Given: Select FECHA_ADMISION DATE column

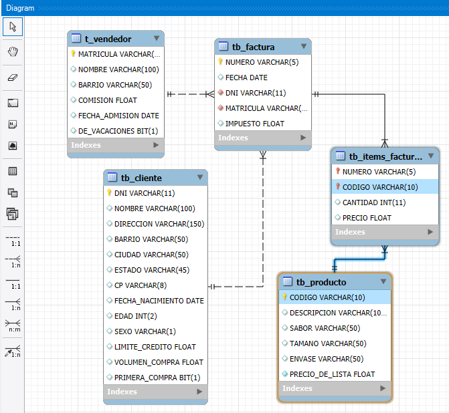Looking at the screenshot, I should pos(116,116).
